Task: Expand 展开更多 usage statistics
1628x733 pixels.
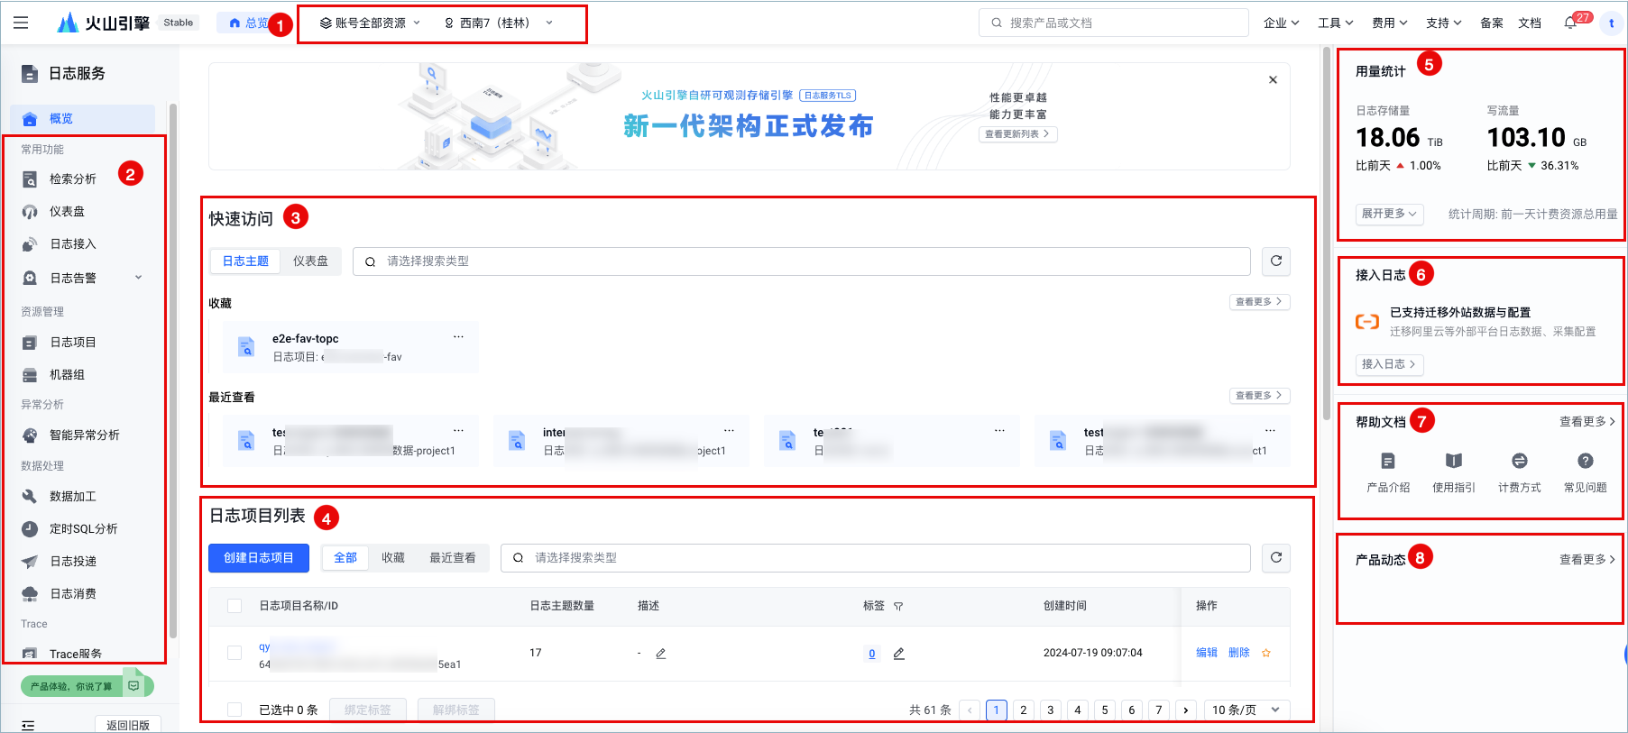Action: coord(1389,214)
